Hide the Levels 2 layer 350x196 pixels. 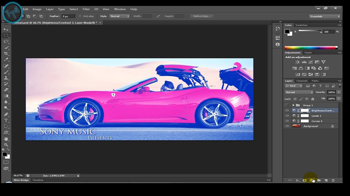point(287,116)
